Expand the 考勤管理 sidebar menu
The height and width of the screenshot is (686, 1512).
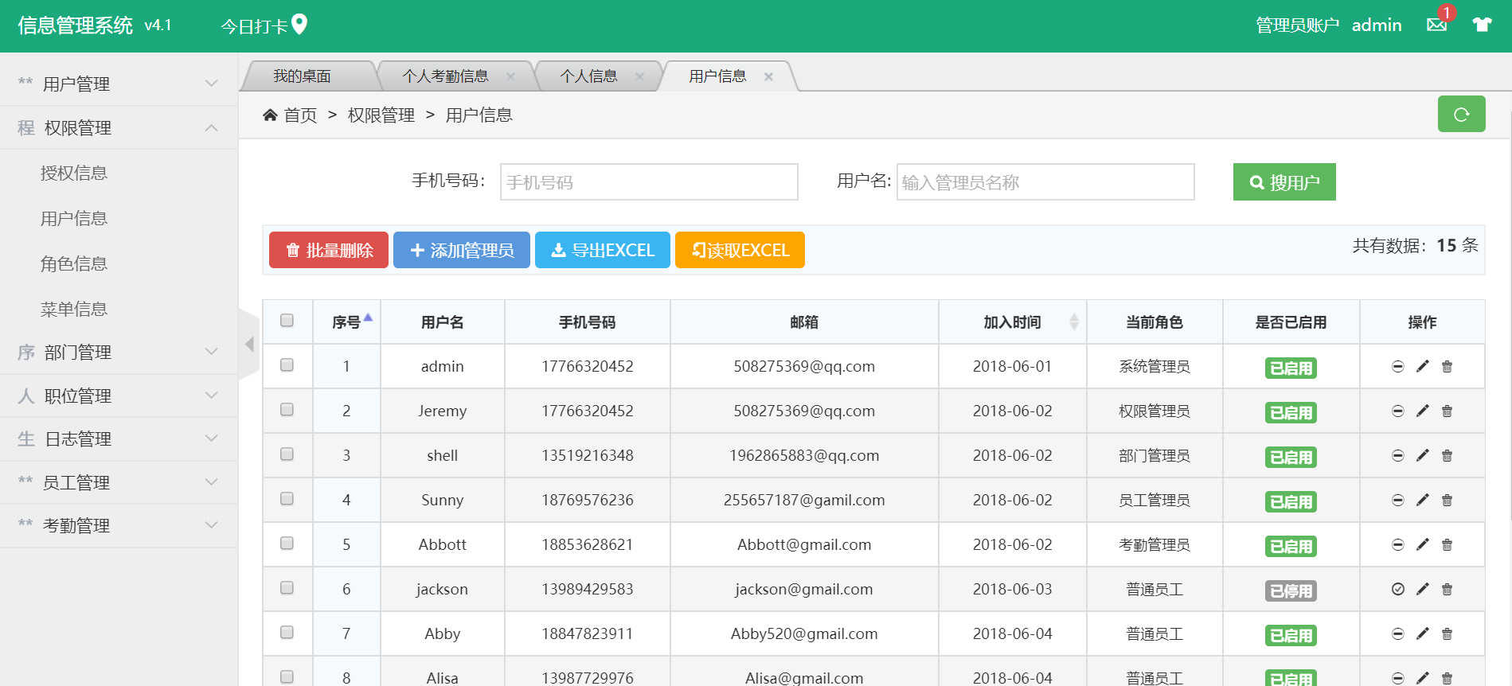pos(119,525)
